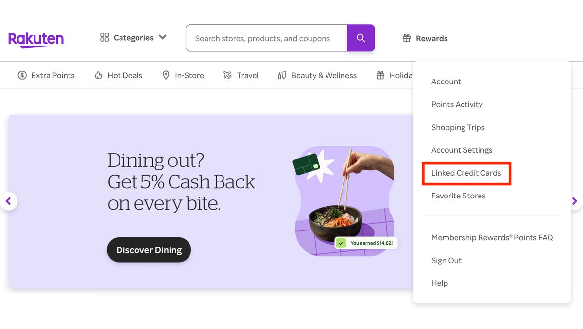Open Account Settings from the menu
583x329 pixels.
[x=462, y=150]
